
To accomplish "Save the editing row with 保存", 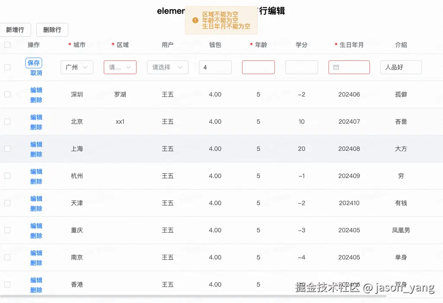I will tap(34, 63).
